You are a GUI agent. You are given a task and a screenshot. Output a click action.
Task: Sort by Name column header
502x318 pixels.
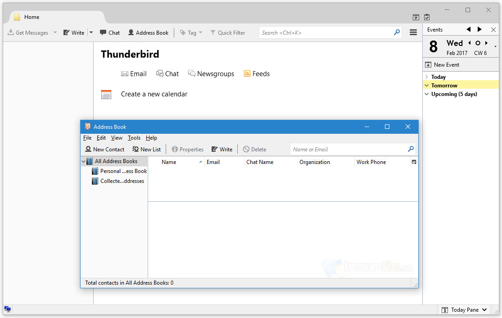pos(176,162)
